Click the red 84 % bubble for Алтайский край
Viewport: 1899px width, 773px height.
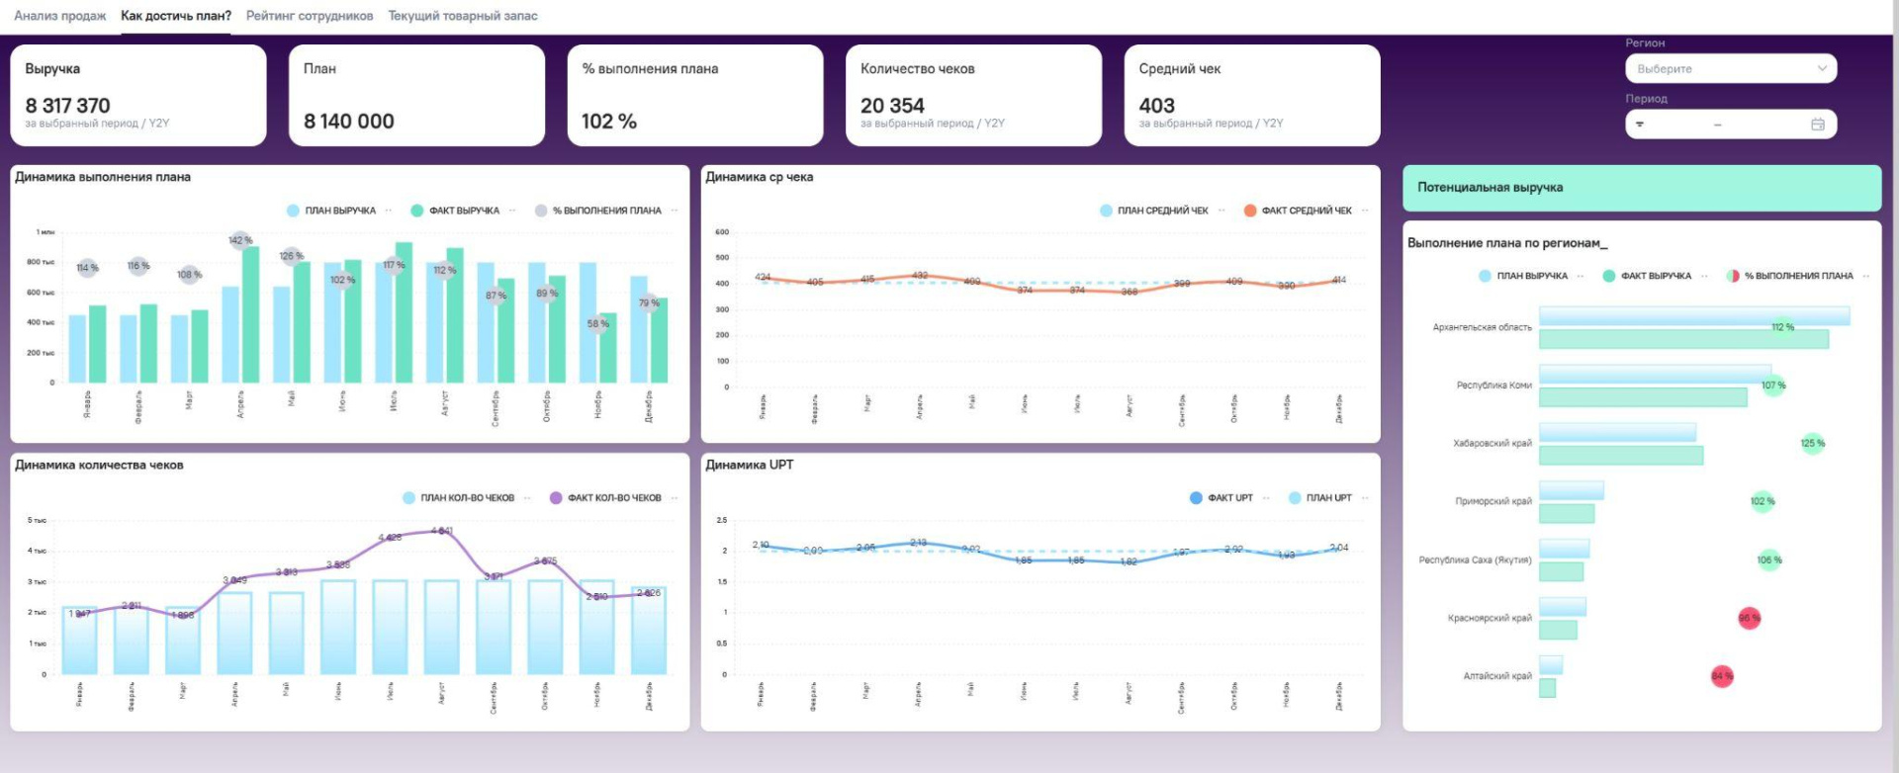(1722, 676)
